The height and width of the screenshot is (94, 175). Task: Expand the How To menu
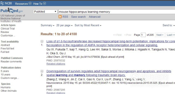[x=39, y=4]
